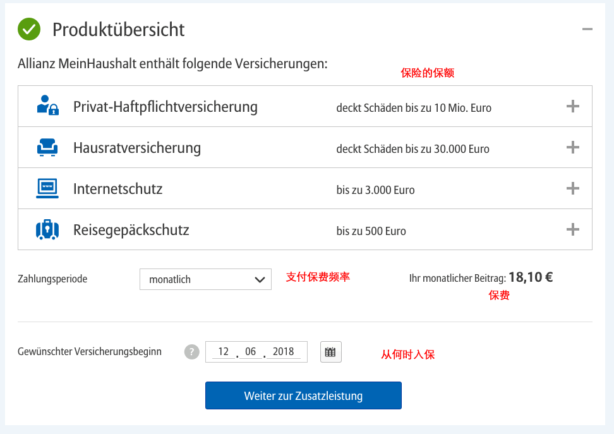Click the Weiter zur Zusatzleistung button
Screen dimensions: 614x434
(303, 395)
